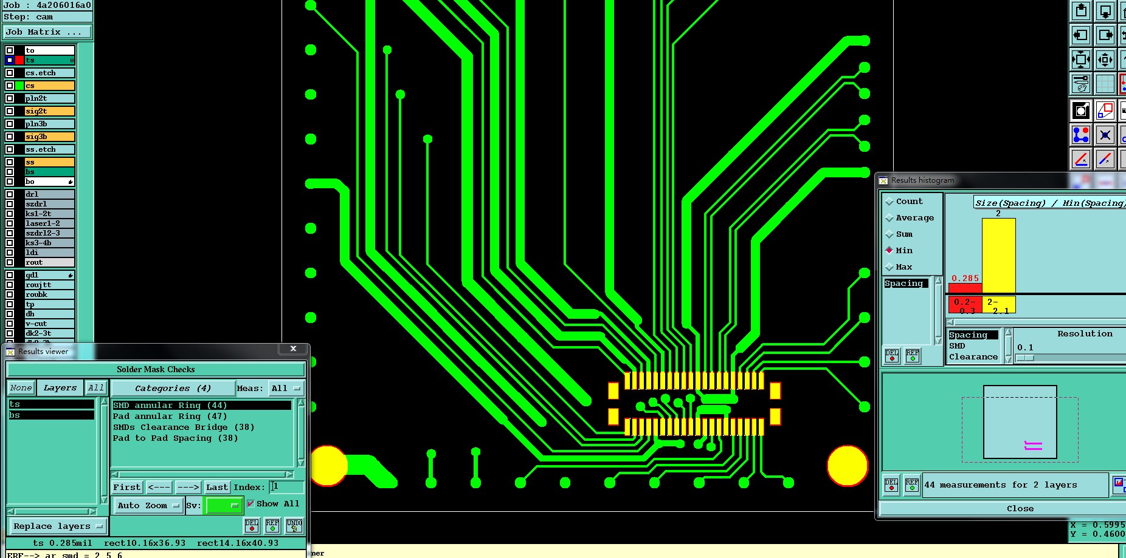Select Pad to Pad Spacing (38) category

pyautogui.click(x=202, y=438)
